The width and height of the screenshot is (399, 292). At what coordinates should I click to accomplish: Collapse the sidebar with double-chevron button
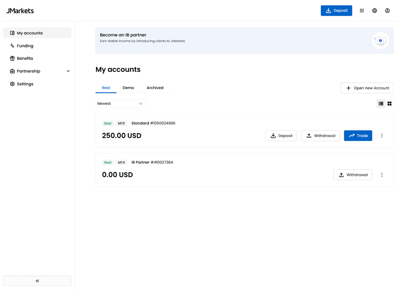[x=37, y=281]
